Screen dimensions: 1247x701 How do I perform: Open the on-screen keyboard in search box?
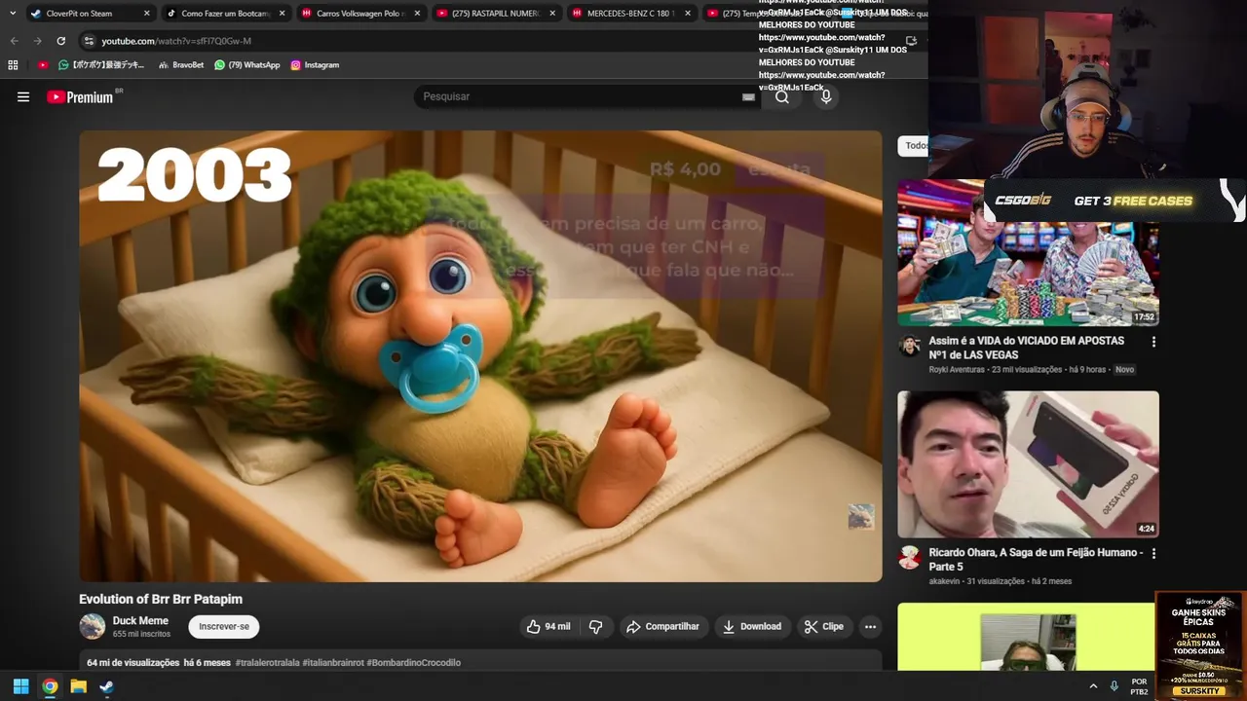(x=748, y=96)
